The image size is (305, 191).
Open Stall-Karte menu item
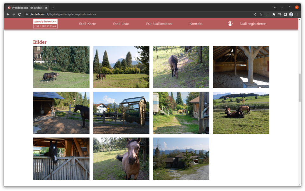(88, 24)
